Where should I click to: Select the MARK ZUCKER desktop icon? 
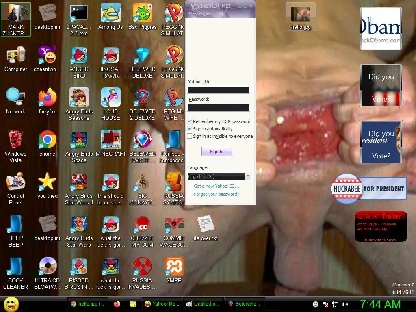pyautogui.click(x=16, y=20)
